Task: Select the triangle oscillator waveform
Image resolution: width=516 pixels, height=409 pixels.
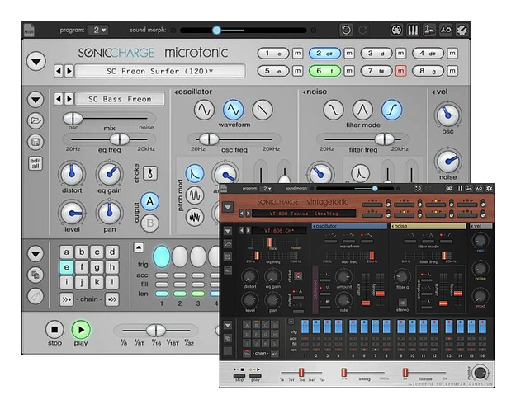Action: coord(234,110)
